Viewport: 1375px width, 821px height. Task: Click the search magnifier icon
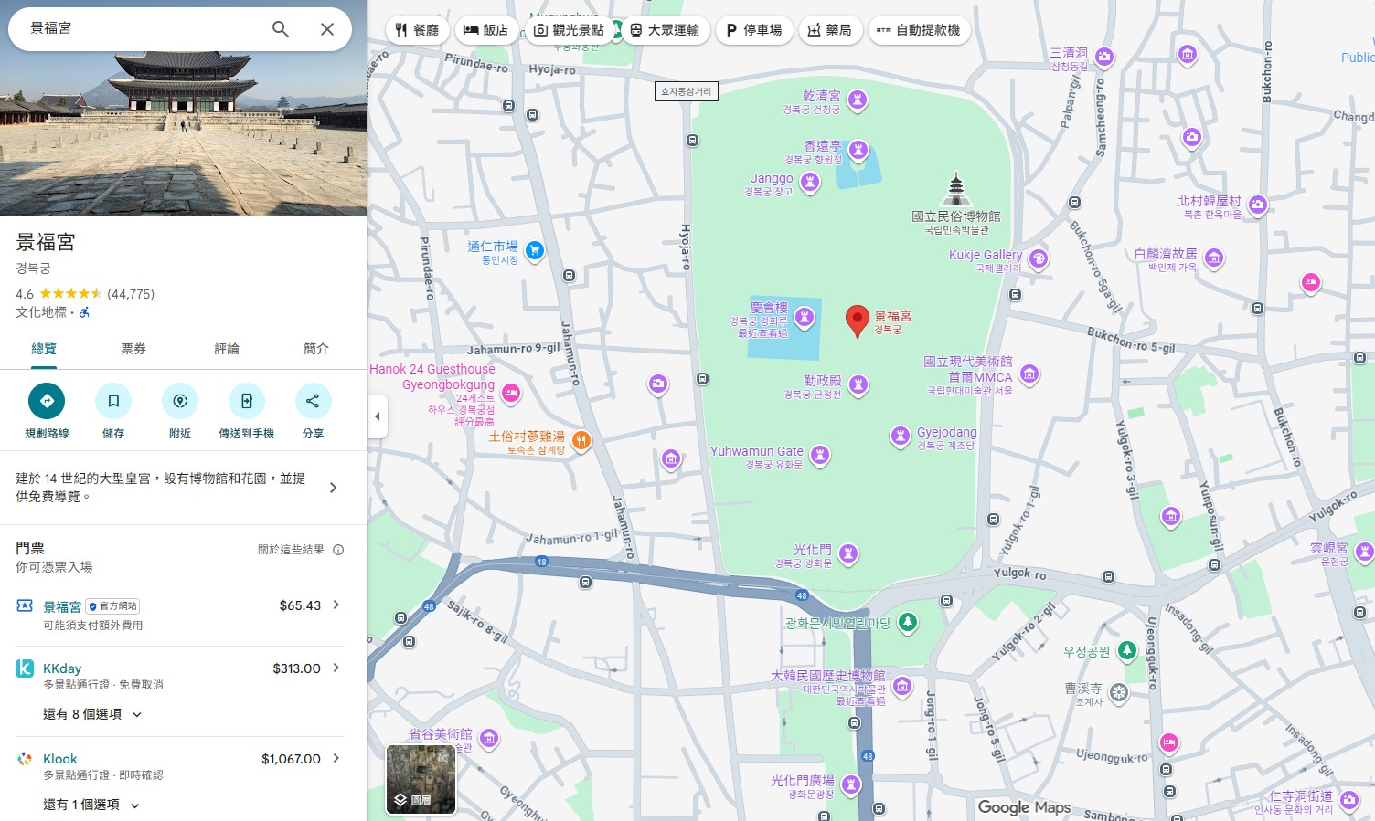click(281, 28)
